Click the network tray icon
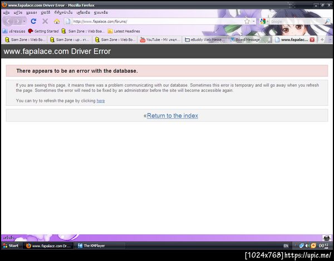The width and height of the screenshot is (334, 261). [x=301, y=246]
